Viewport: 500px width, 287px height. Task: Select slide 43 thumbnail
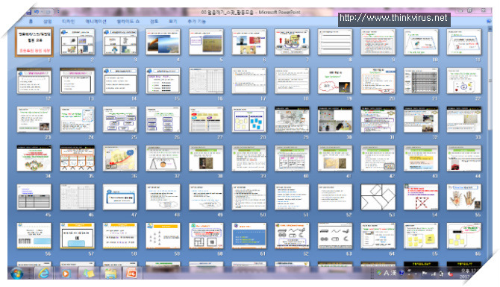[421, 158]
